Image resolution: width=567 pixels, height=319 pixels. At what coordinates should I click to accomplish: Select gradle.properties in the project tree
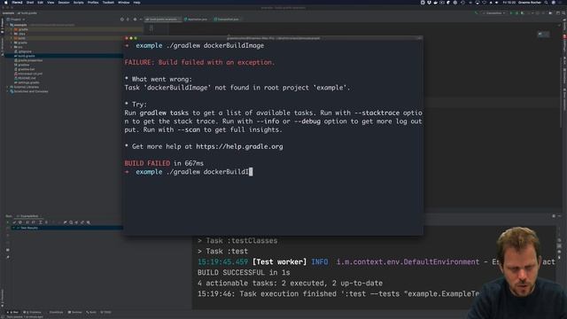pyautogui.click(x=29, y=60)
